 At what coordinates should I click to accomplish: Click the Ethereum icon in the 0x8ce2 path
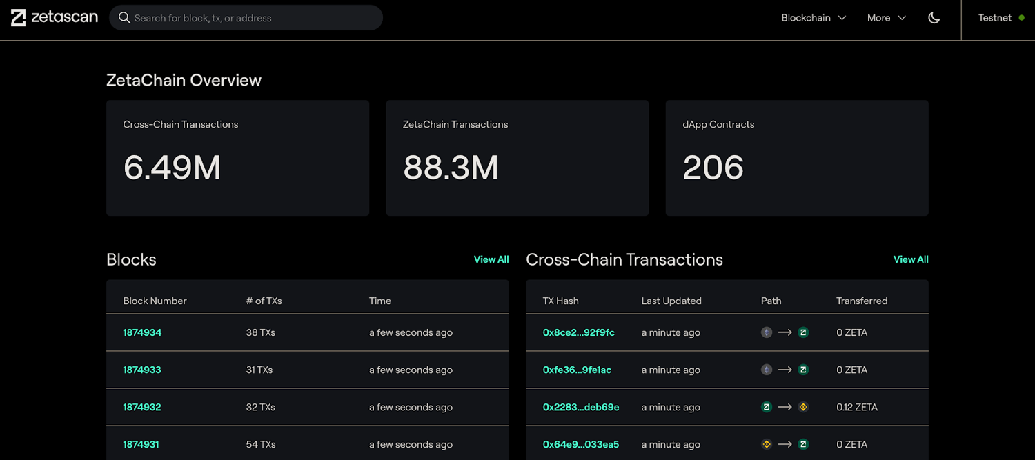pyautogui.click(x=767, y=332)
